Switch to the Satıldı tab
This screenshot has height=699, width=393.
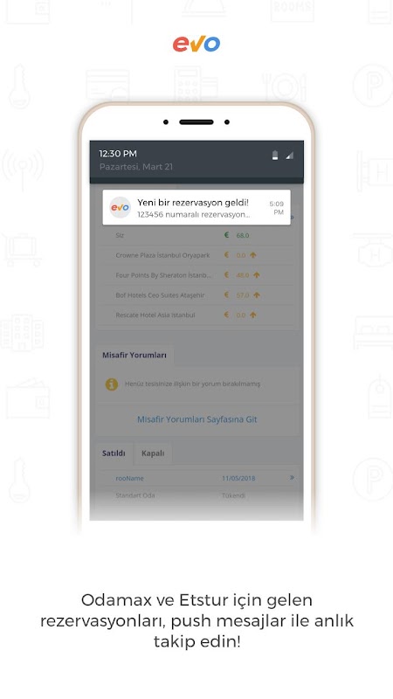coord(114,453)
